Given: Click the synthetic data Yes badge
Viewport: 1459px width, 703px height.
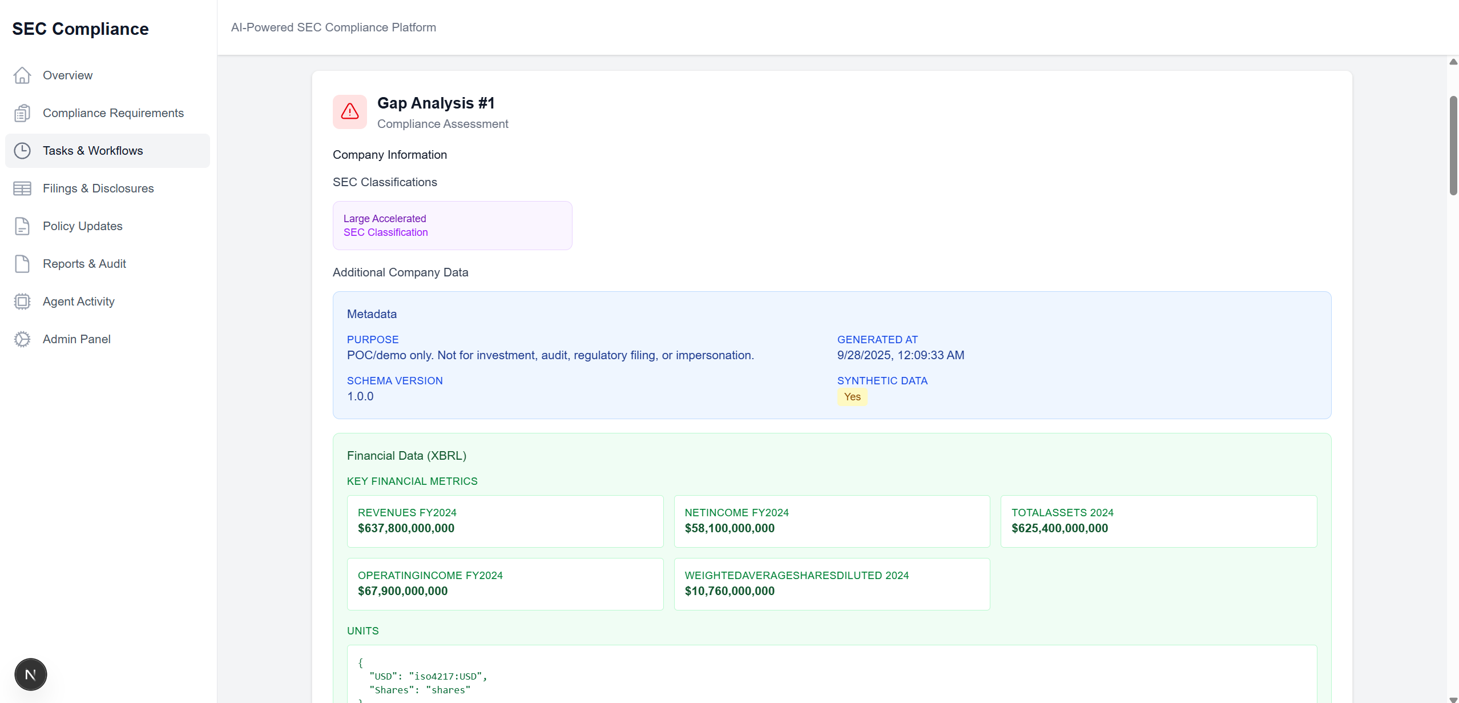Looking at the screenshot, I should tap(852, 397).
